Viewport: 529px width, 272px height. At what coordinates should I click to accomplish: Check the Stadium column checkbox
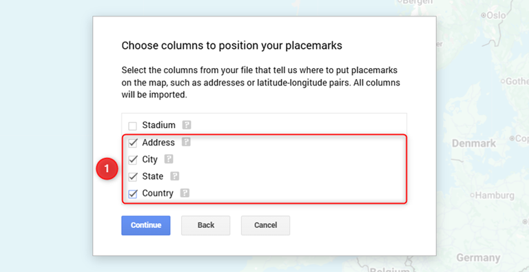pos(132,126)
